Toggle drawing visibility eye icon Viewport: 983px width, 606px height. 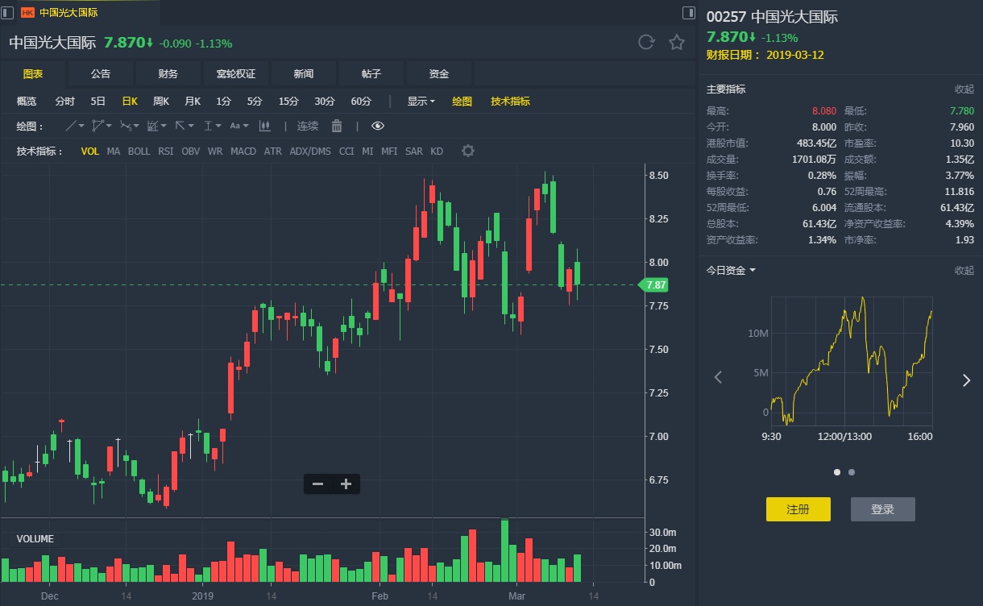(378, 126)
